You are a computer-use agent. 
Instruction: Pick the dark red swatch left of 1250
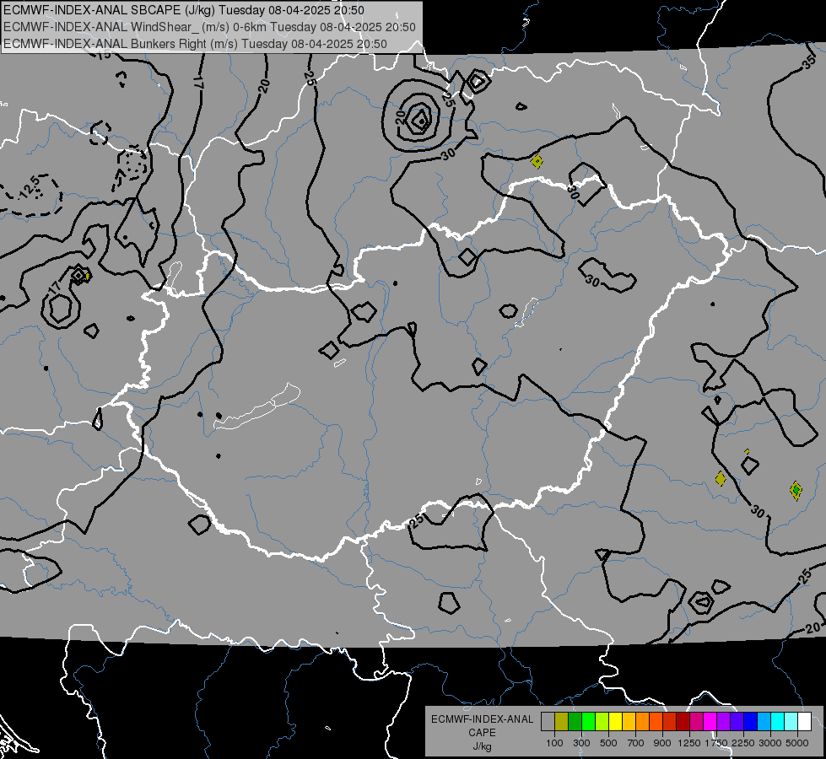(x=683, y=721)
